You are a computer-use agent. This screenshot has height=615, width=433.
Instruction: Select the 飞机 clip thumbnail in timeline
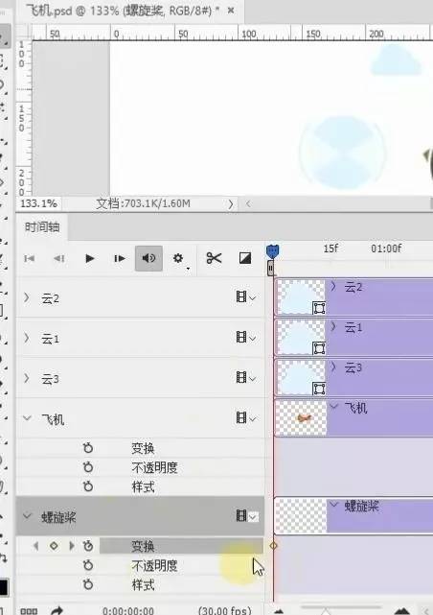click(301, 417)
